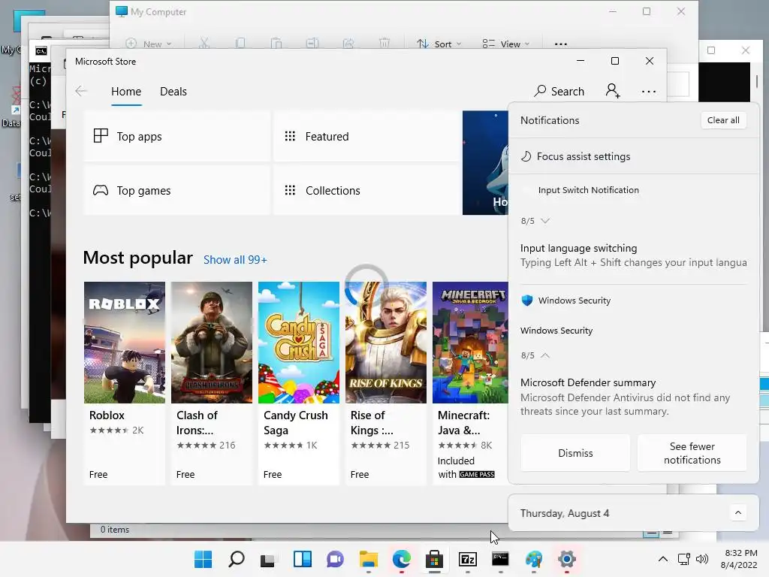Image resolution: width=769 pixels, height=577 pixels.
Task: Show hidden system tray icons
Action: tap(662, 559)
